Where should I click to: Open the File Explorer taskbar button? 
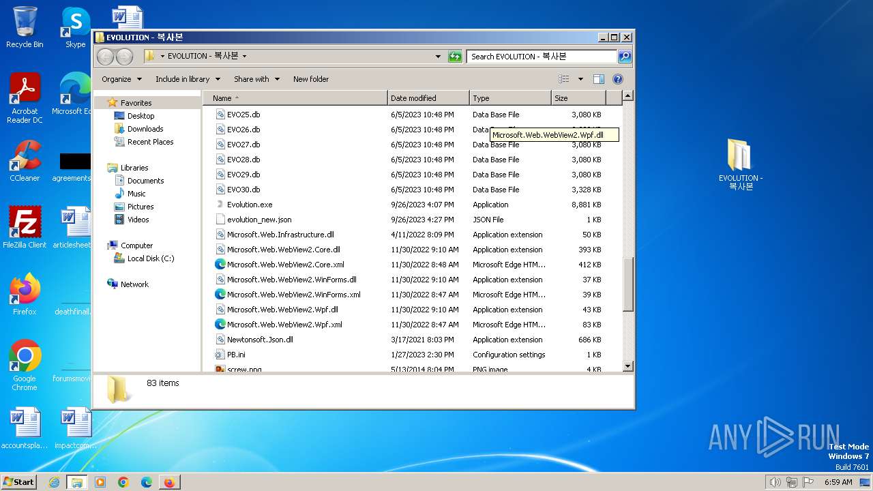[x=76, y=482]
